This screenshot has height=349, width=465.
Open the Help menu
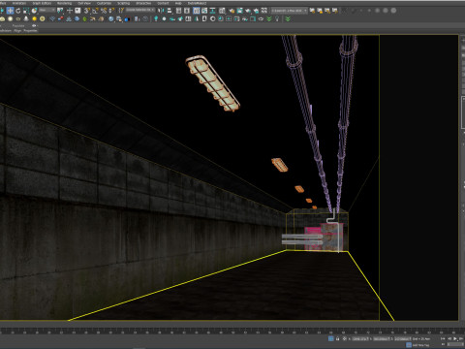click(178, 3)
